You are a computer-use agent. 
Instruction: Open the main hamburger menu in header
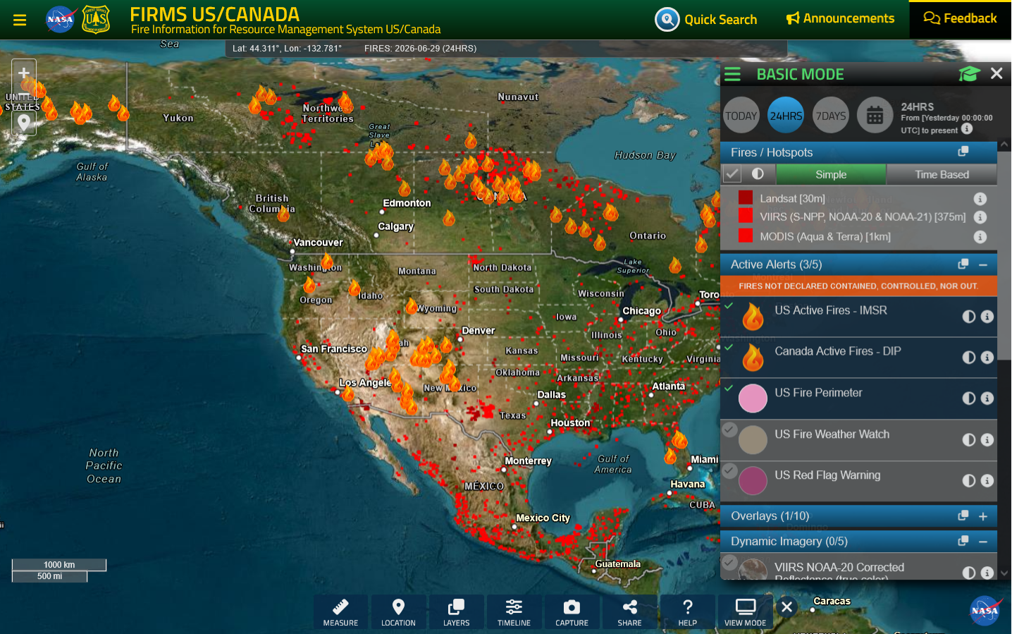(x=20, y=20)
